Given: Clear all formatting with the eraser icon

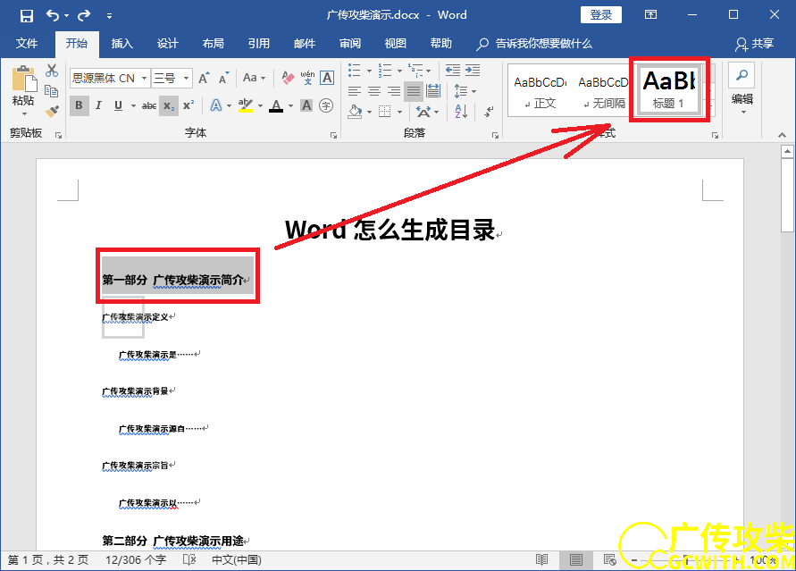Looking at the screenshot, I should click(x=288, y=78).
